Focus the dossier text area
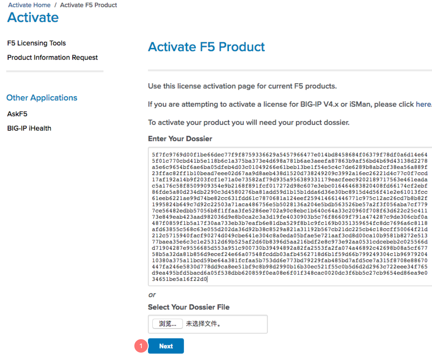Viewport: 432px width, 356px height. click(x=289, y=216)
